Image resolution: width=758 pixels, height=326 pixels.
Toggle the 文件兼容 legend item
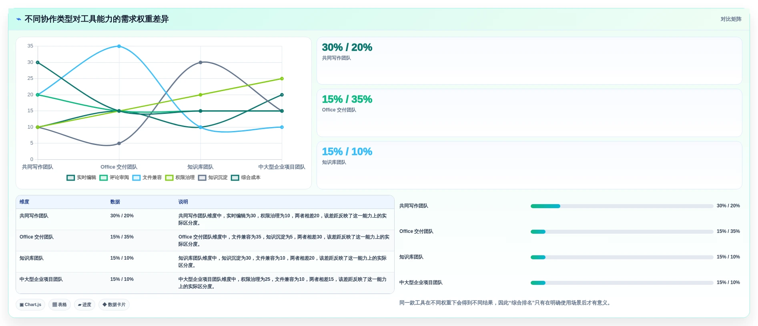(147, 178)
